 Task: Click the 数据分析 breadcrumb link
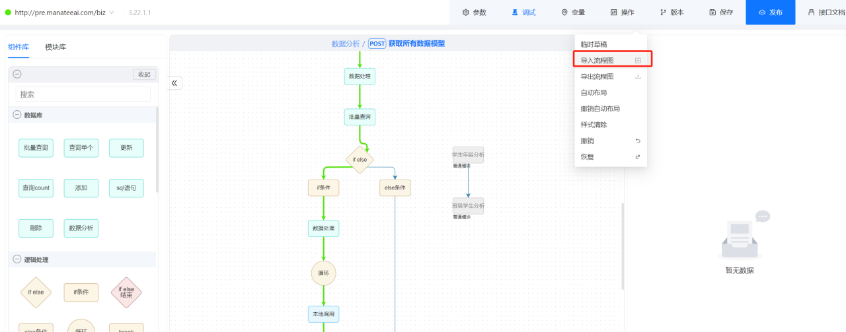tap(346, 44)
